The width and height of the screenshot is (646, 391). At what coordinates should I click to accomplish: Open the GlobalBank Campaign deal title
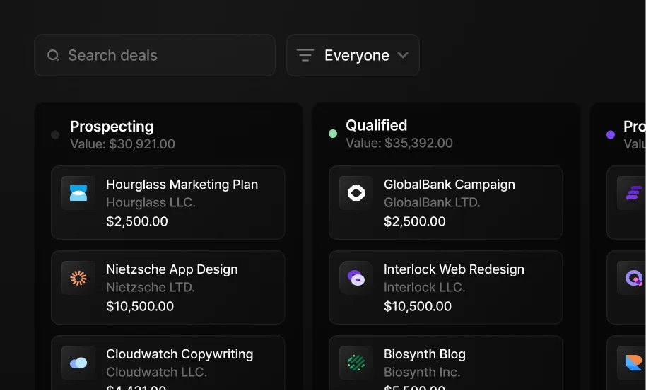pos(449,185)
